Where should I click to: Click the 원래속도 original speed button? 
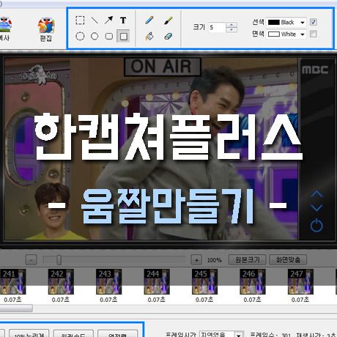pos(73,333)
